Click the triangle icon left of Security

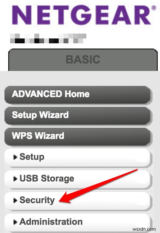pos(15,200)
